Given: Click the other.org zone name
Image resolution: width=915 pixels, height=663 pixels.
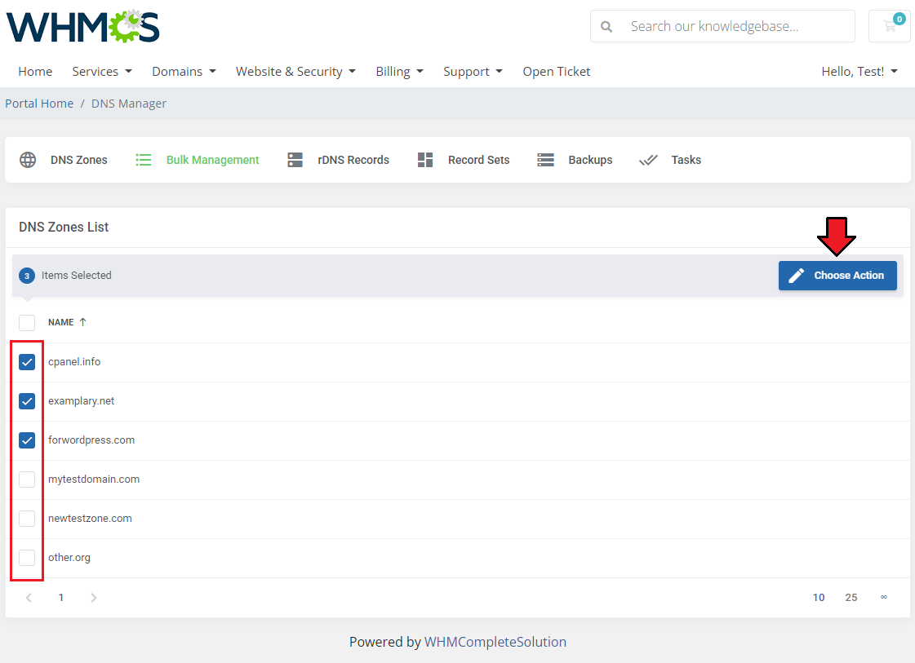Looking at the screenshot, I should point(69,557).
